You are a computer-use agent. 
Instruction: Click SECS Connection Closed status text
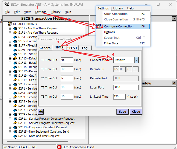(78, 147)
